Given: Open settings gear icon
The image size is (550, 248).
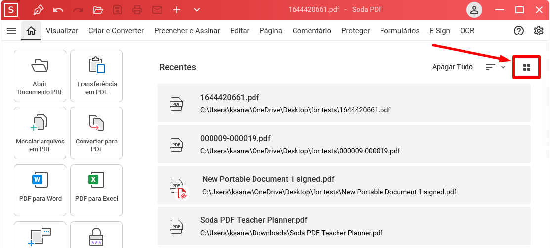Looking at the screenshot, I should (x=538, y=31).
